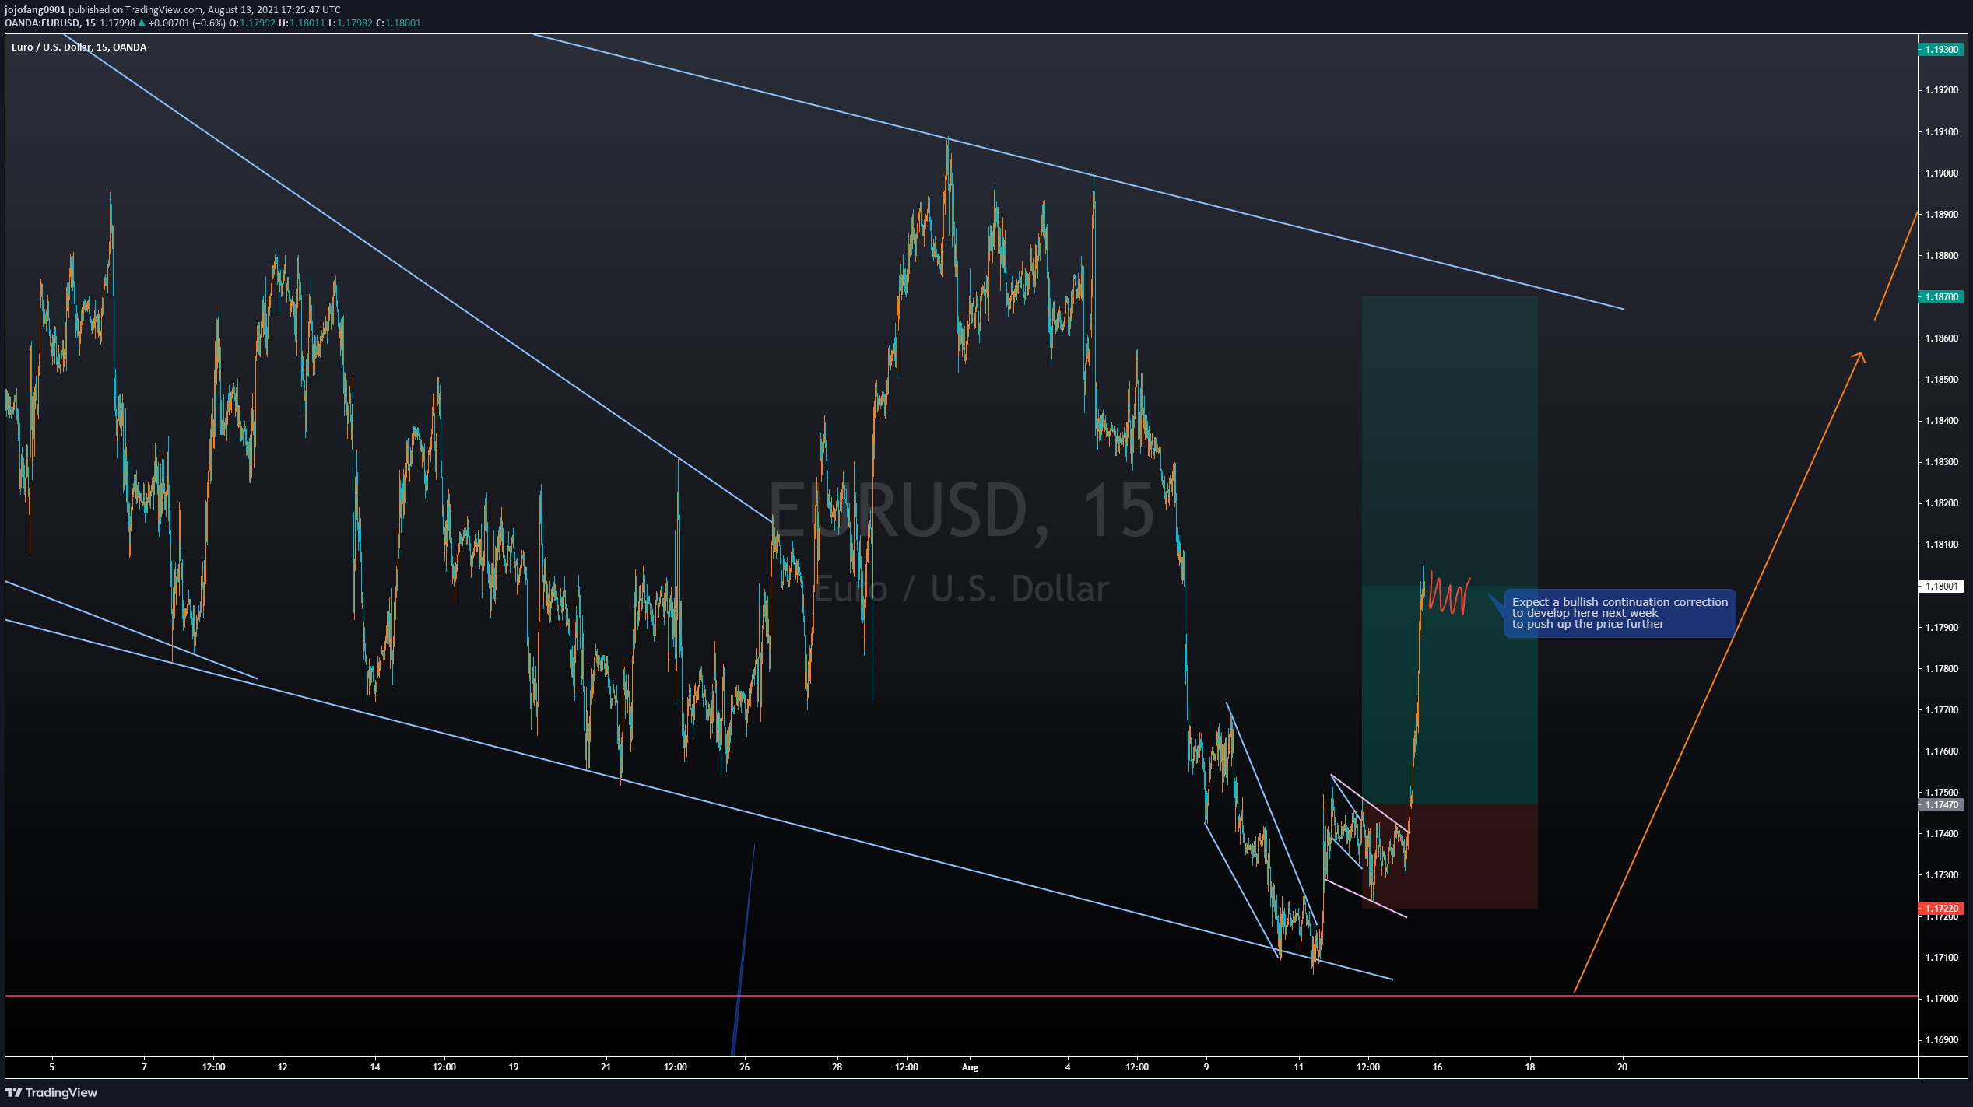Click the gray 1.17470 entry price label
This screenshot has width=1973, height=1107.
coord(1941,805)
